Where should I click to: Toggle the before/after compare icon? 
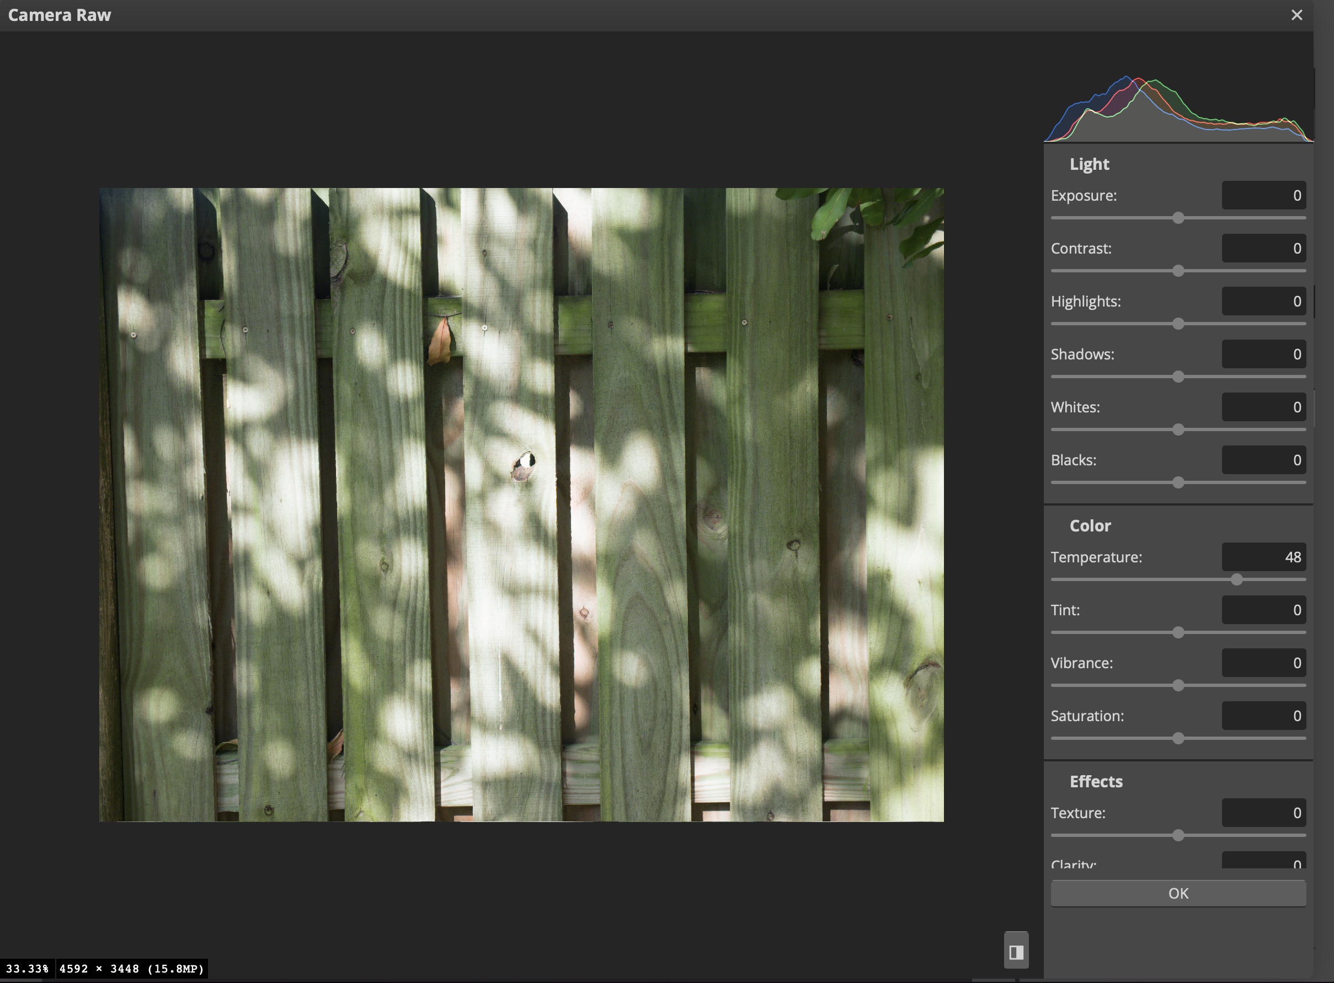[x=1016, y=952]
